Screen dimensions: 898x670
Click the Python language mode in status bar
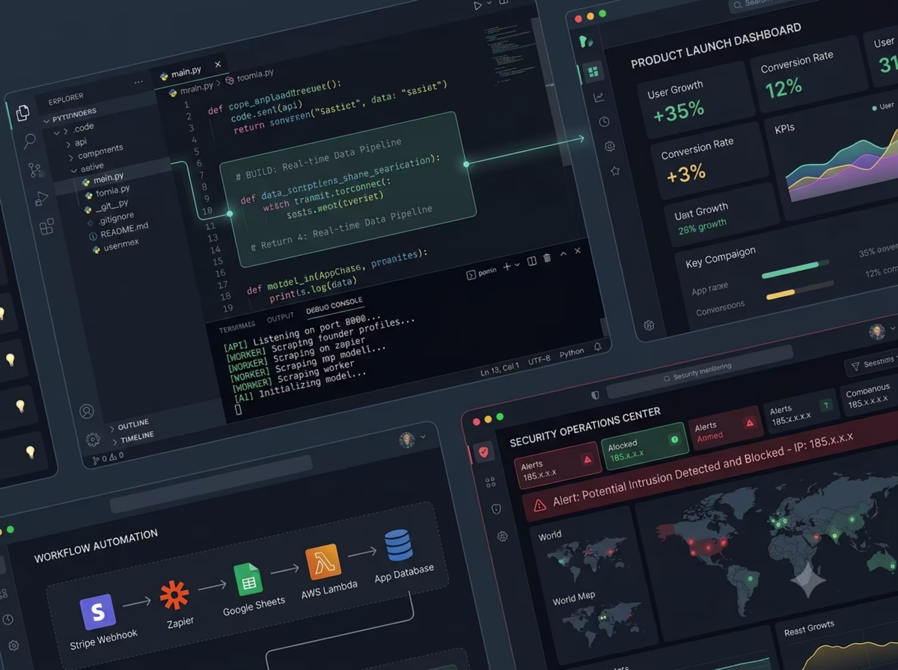pos(572,353)
